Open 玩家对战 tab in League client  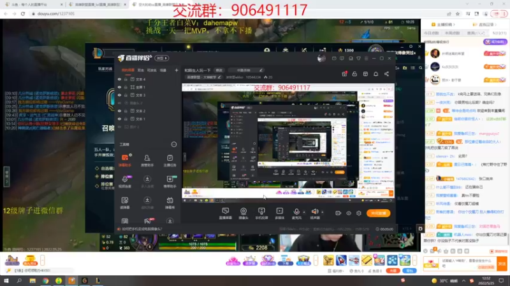pyautogui.click(x=105, y=69)
